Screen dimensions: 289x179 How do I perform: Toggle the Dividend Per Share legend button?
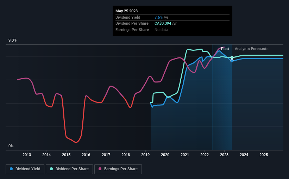click(x=69, y=169)
